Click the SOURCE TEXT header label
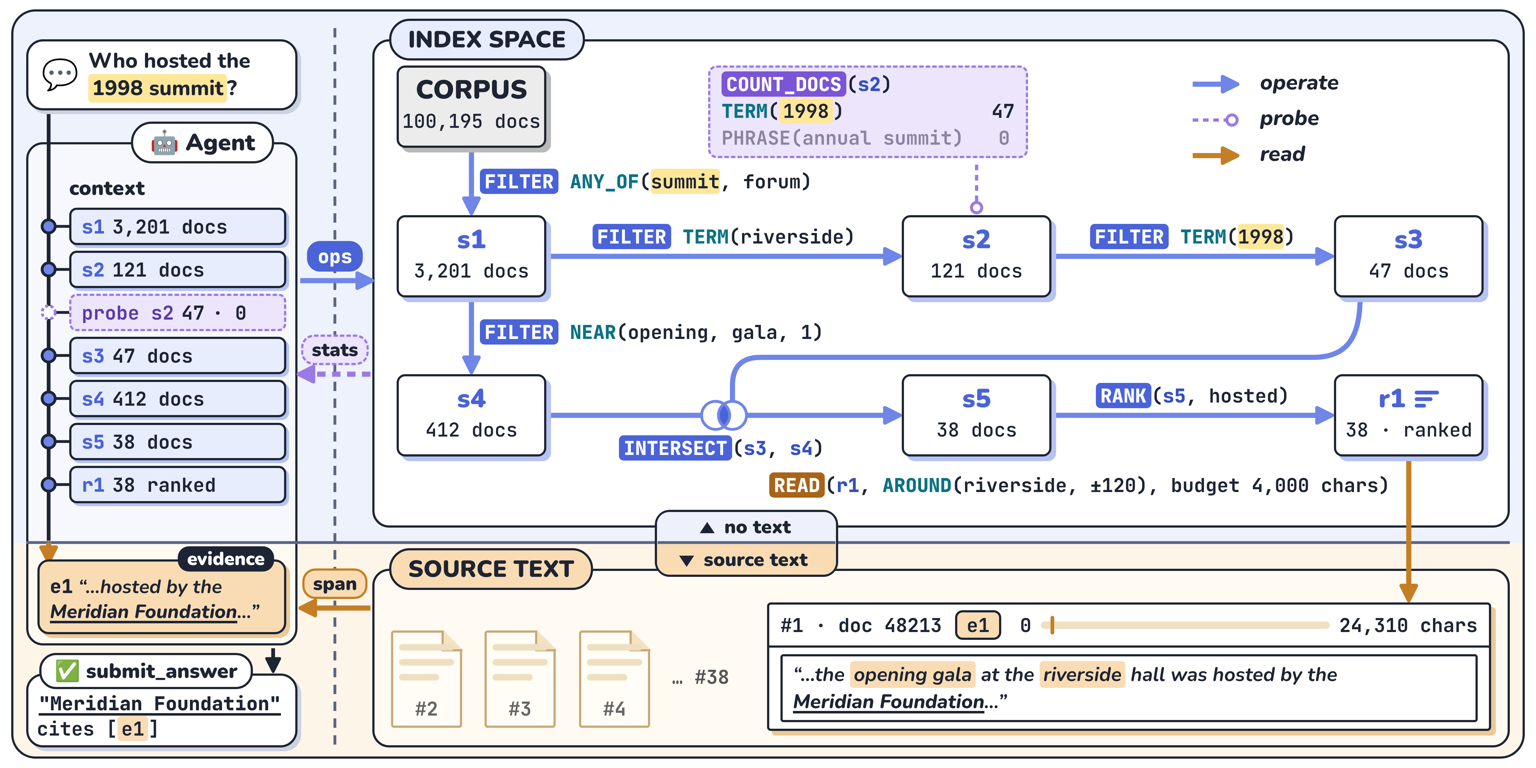The height and width of the screenshot is (768, 1536). [x=491, y=569]
